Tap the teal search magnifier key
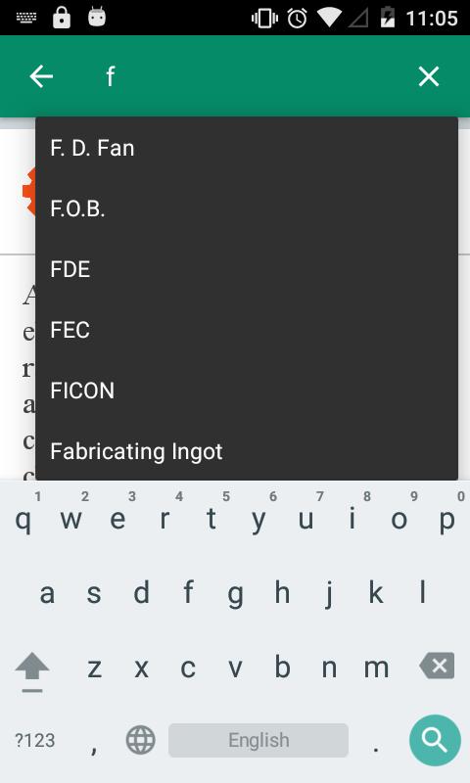 [435, 740]
